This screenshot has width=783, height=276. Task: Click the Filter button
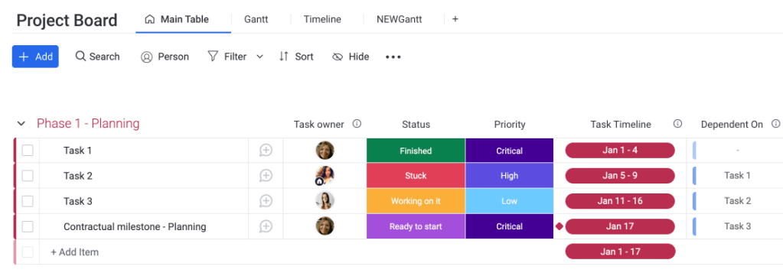227,57
